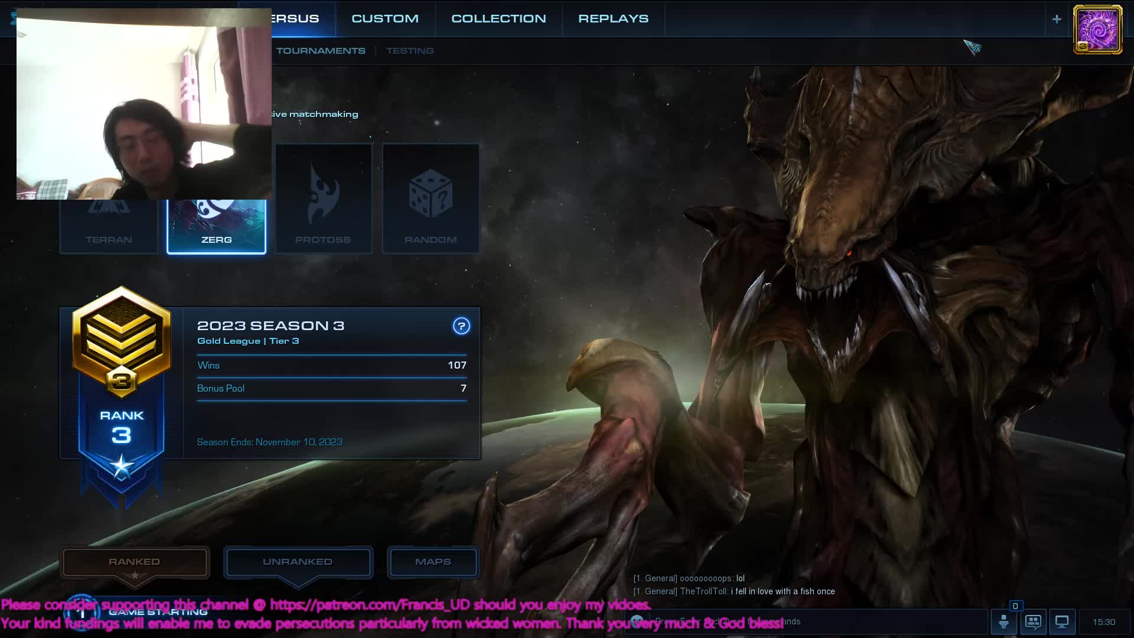Open the Replays tab
Image resolution: width=1134 pixels, height=638 pixels.
613,18
